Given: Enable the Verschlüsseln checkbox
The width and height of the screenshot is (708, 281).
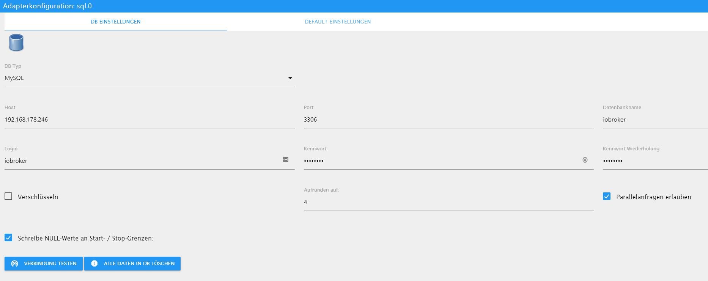Looking at the screenshot, I should pos(8,196).
